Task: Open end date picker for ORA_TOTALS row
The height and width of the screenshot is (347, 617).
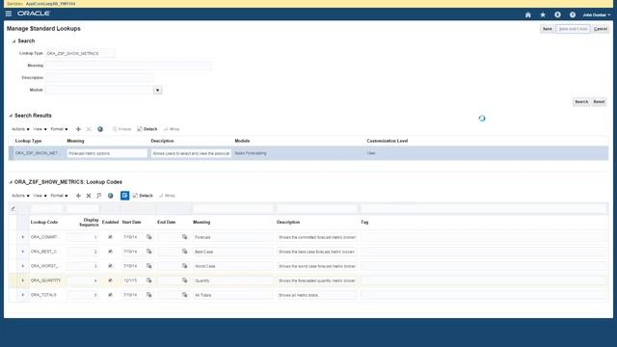Action: pyautogui.click(x=184, y=295)
